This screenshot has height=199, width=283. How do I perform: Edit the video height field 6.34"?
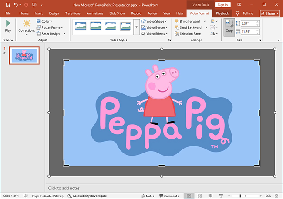pyautogui.click(x=248, y=23)
